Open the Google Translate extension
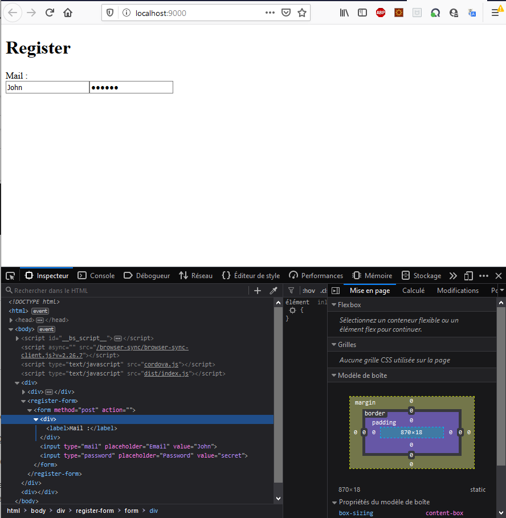Screen dimensions: 506x518 [472, 13]
